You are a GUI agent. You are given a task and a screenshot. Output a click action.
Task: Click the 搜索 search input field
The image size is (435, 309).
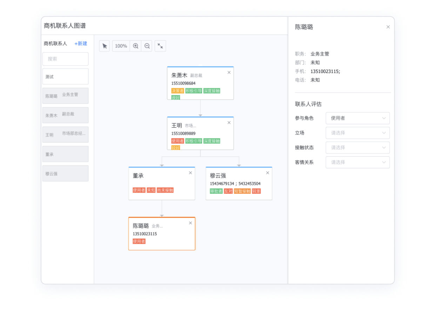pyautogui.click(x=65, y=59)
